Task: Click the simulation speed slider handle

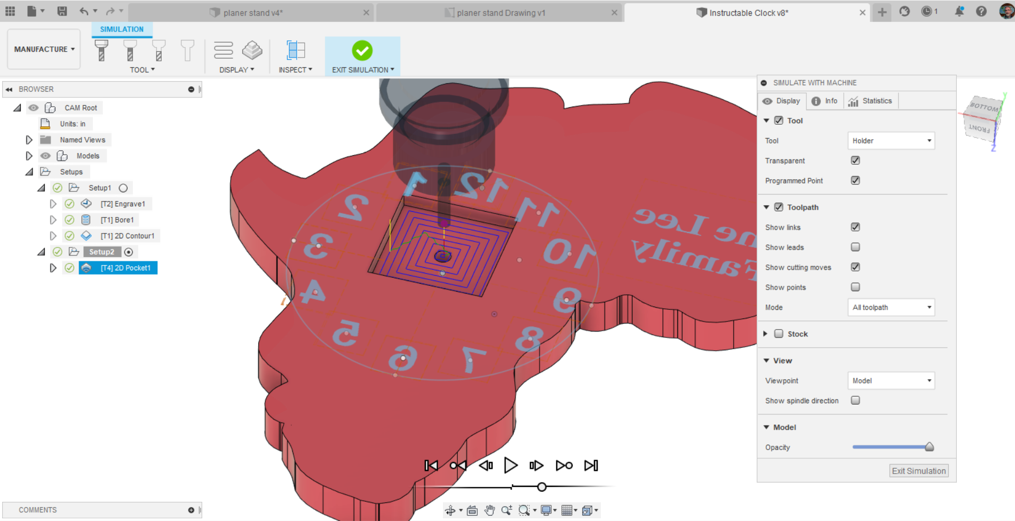Action: pos(542,487)
